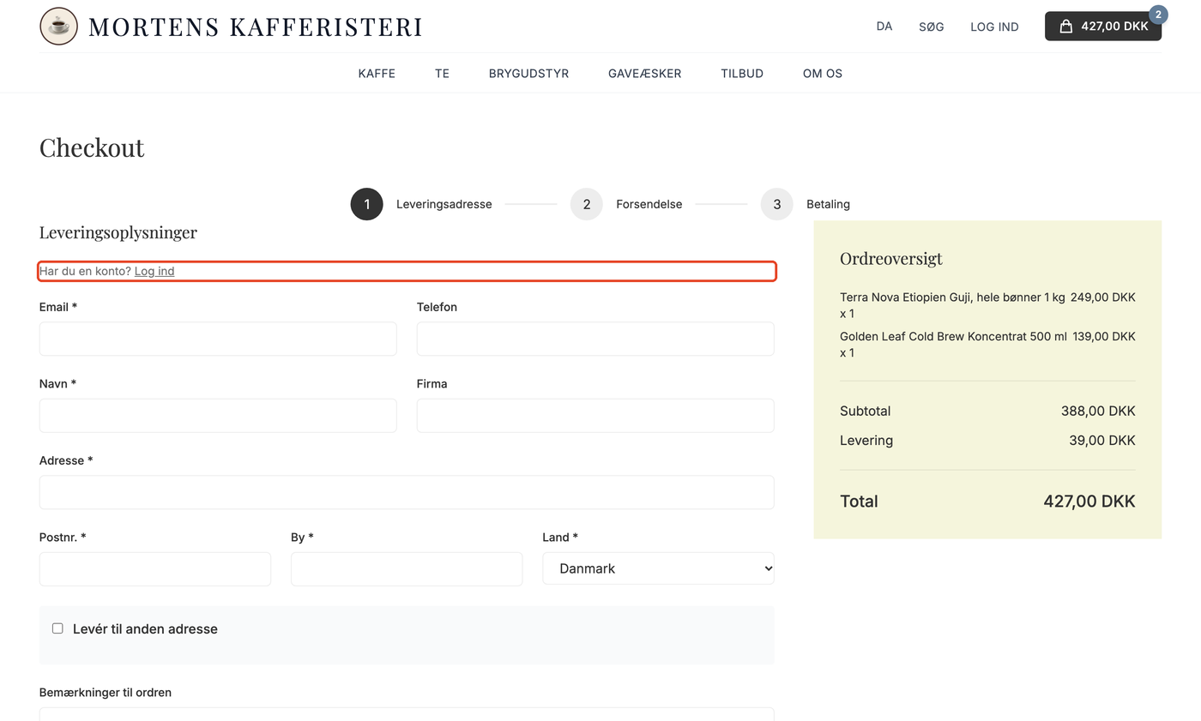The width and height of the screenshot is (1201, 721).
Task: Open the Kaffe menu
Action: [377, 74]
